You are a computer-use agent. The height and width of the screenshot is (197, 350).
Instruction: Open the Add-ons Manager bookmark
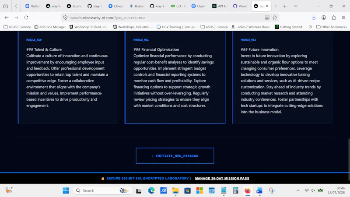(50, 27)
